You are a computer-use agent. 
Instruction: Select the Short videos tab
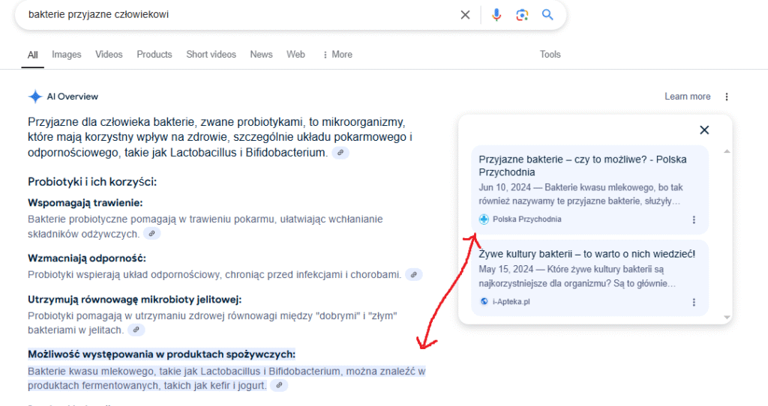(211, 55)
